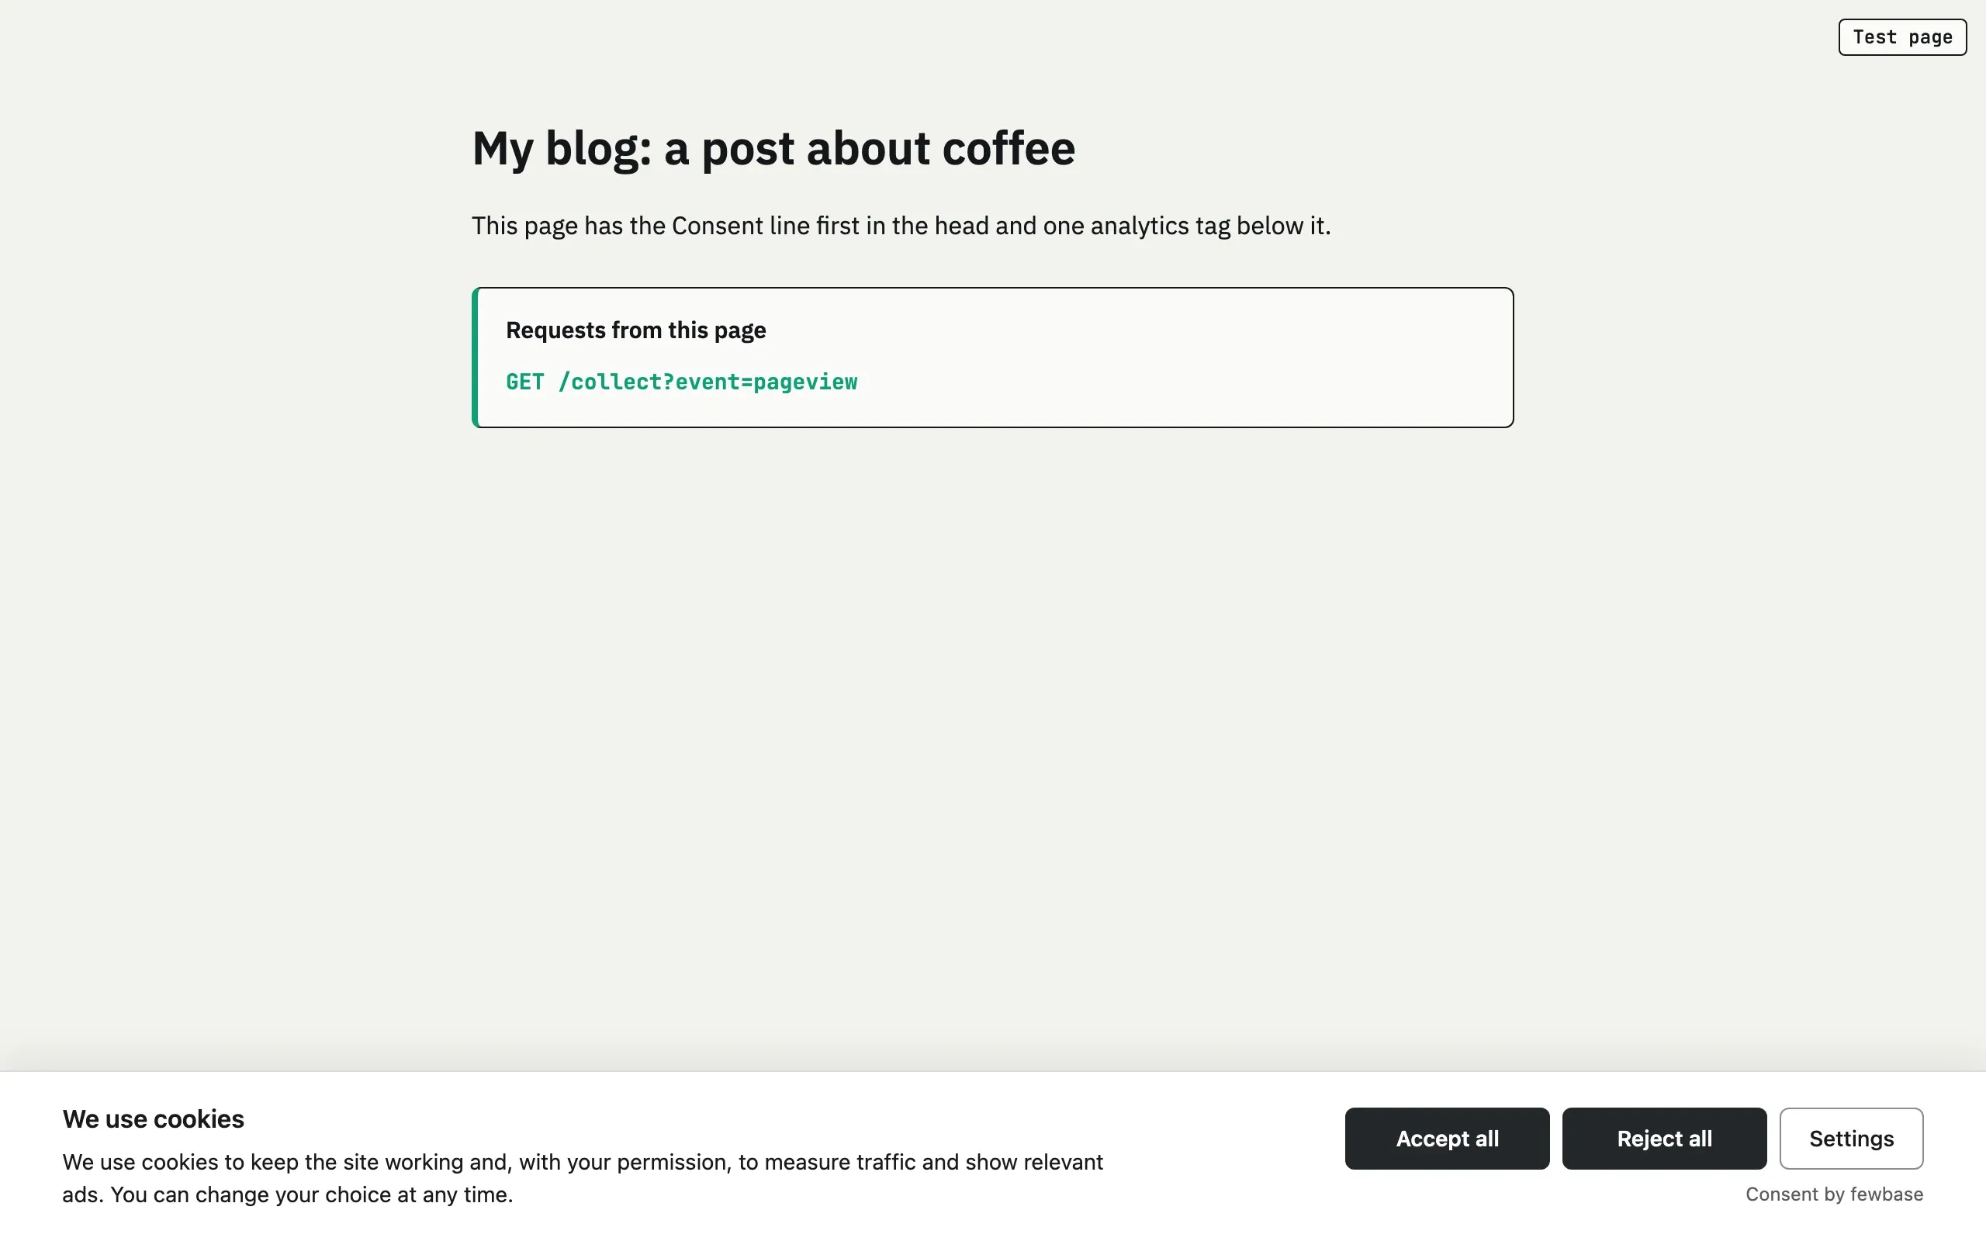
Task: Click the My blog page title
Action: tap(773, 149)
